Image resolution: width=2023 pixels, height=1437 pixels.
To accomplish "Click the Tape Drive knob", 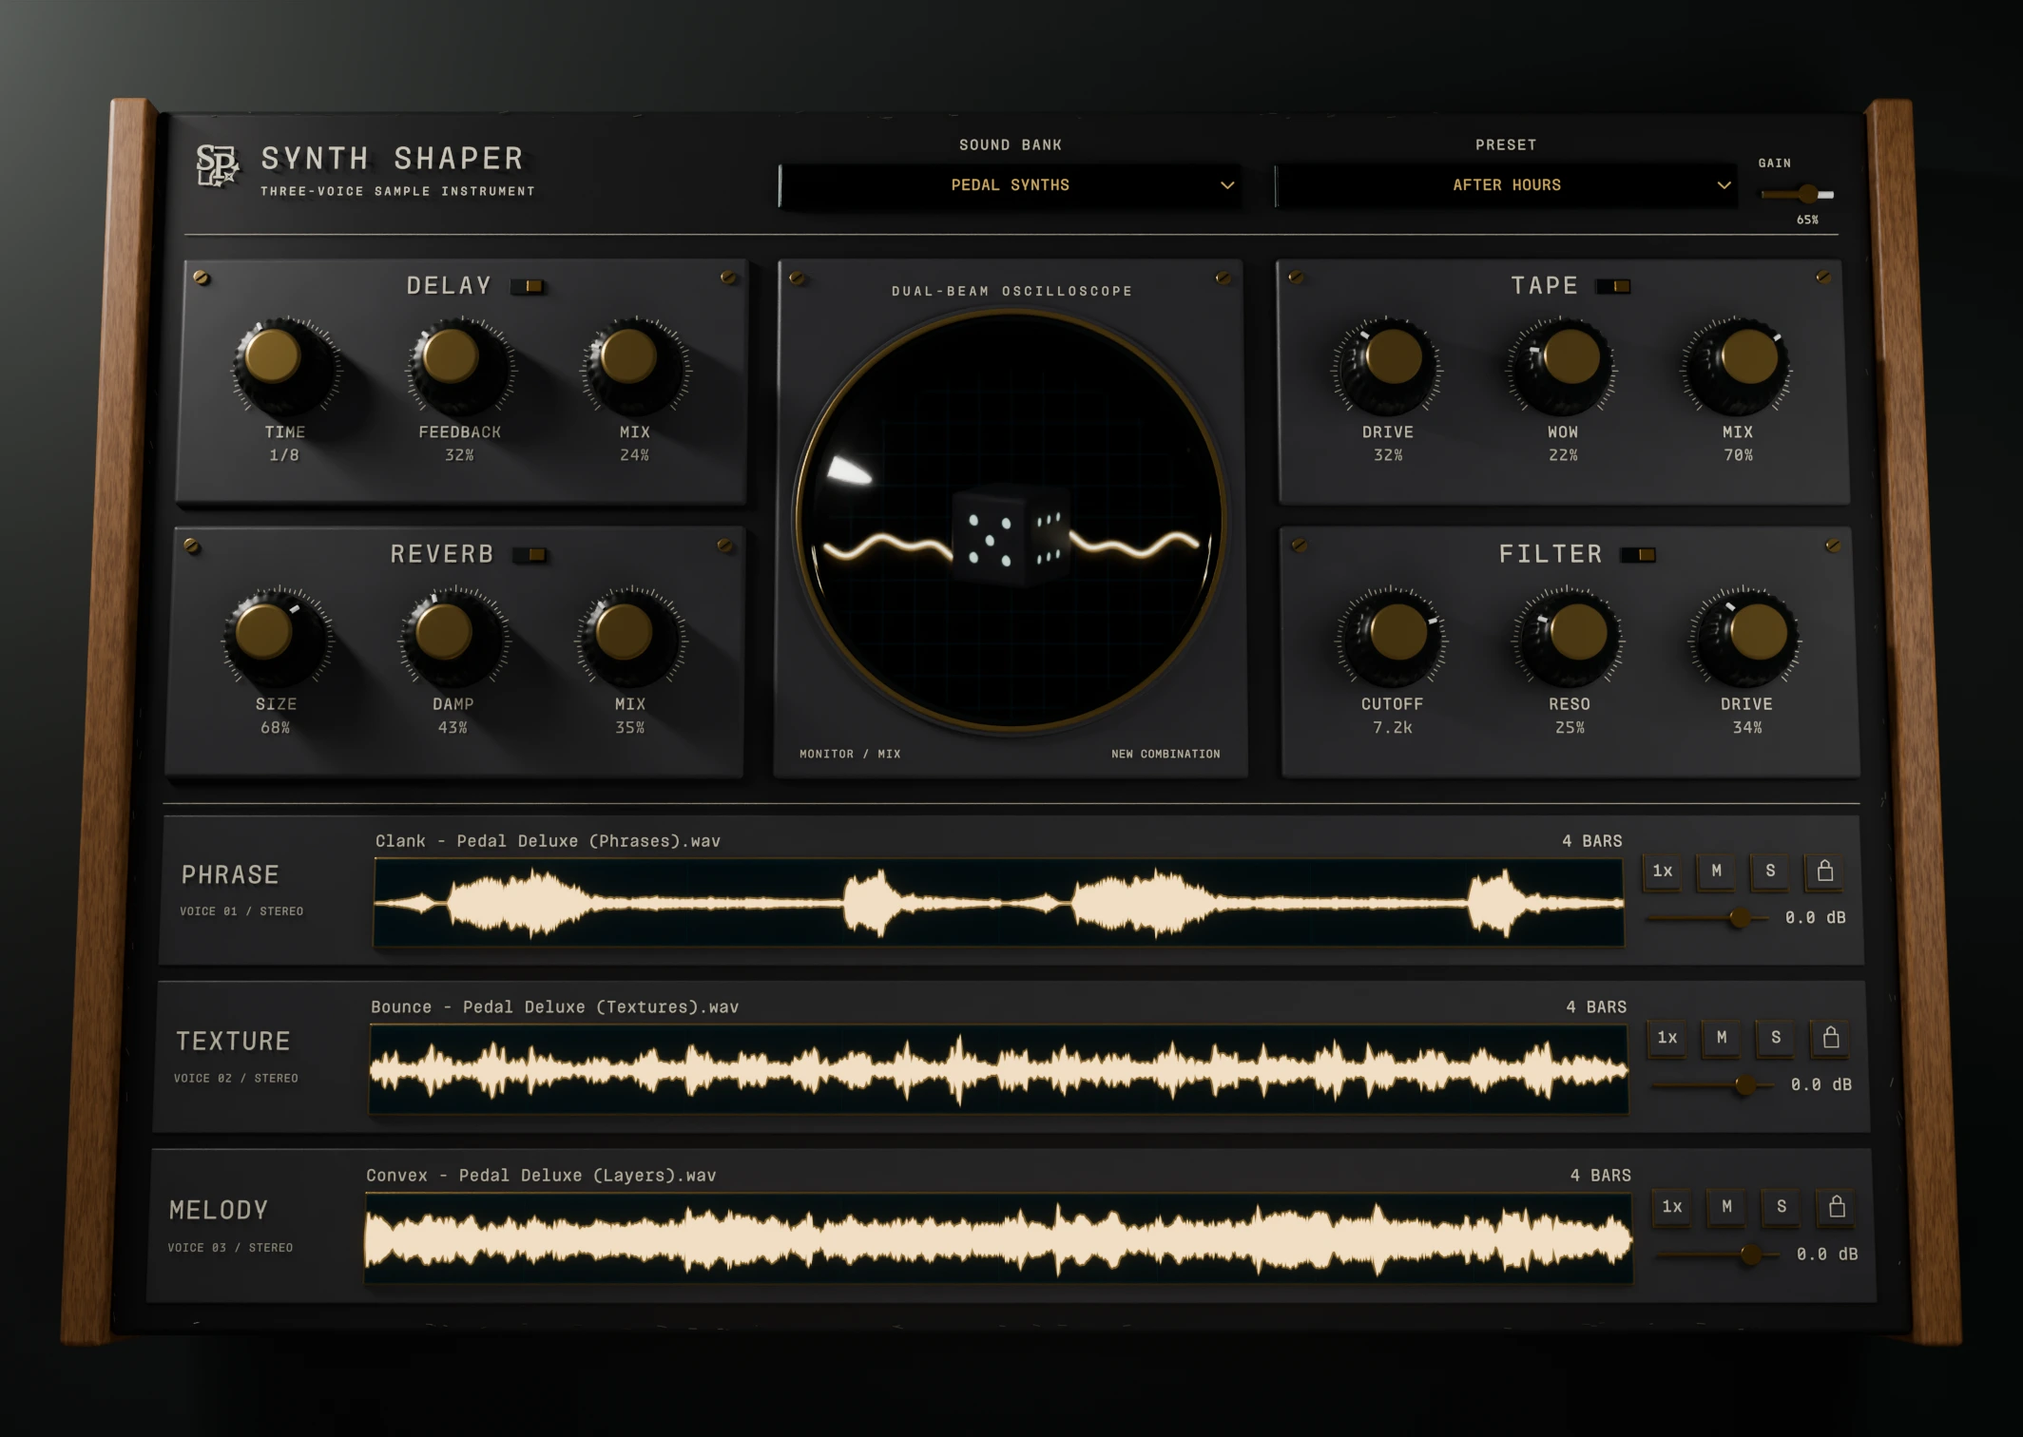I will pyautogui.click(x=1387, y=366).
